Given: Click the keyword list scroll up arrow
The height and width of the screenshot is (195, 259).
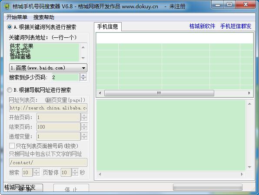Looking at the screenshot, I should click(83, 47).
